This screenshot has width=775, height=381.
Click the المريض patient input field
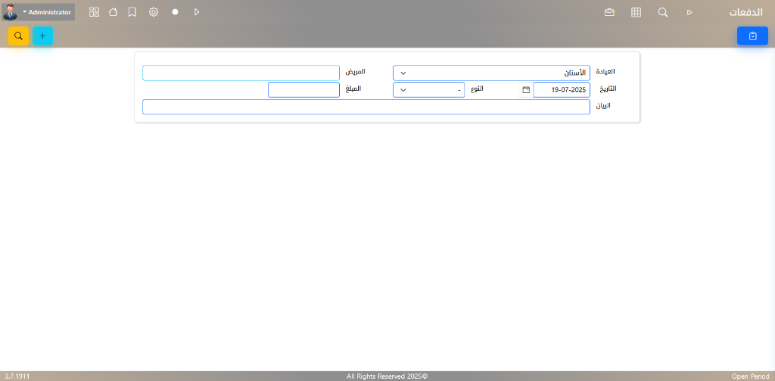[x=241, y=73]
